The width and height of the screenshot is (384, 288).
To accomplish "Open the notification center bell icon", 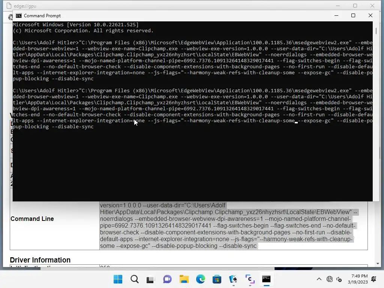I will pos(374,279).
